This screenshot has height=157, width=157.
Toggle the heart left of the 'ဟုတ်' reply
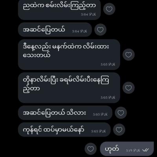pos(91,149)
